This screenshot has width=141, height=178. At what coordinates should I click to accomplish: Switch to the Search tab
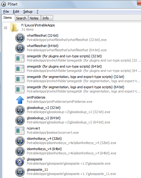(x=21, y=18)
